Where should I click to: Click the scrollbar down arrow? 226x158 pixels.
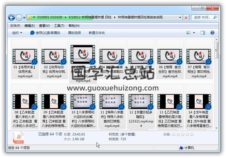click(216, 128)
